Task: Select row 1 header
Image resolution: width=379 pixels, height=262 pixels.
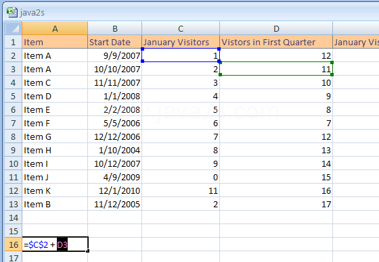Action: pos(14,42)
